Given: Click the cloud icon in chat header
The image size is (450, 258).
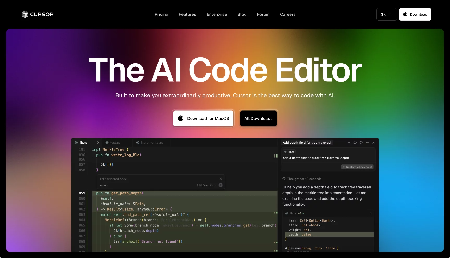Looking at the screenshot, I should pos(355,143).
